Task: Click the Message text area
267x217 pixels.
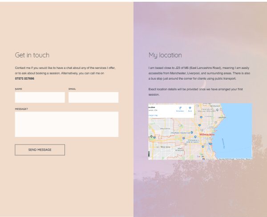Action: tap(66, 124)
